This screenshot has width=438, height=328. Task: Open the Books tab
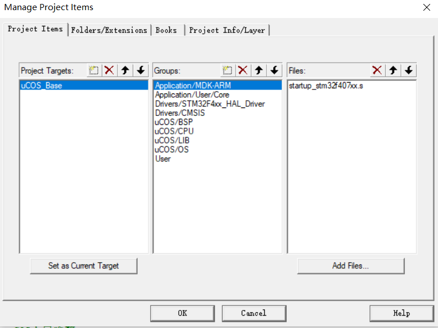pos(166,30)
